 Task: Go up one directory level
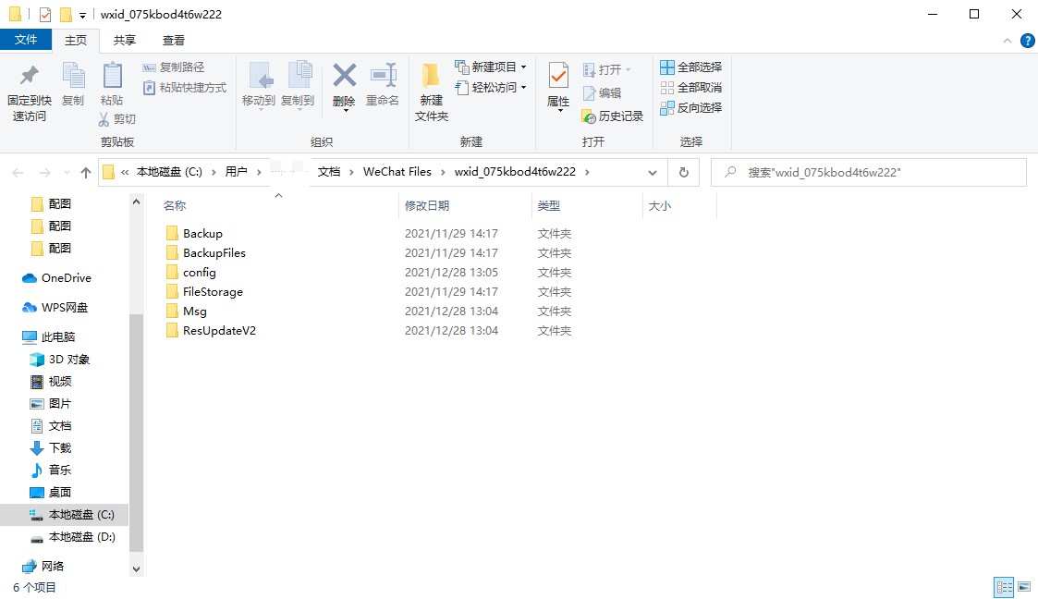[x=86, y=172]
